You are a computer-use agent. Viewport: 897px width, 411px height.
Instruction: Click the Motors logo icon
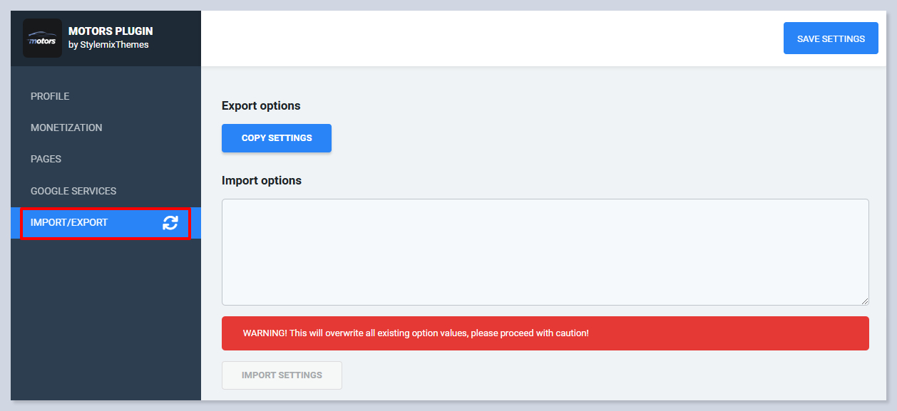(42, 38)
